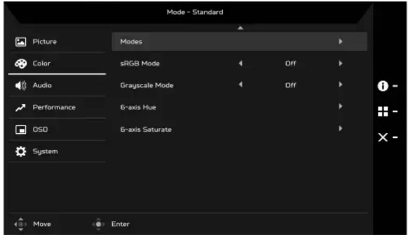Open Audio speaker icon
This screenshot has width=408, height=235.
[21, 85]
